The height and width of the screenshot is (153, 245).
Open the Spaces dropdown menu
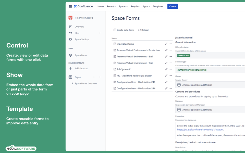[x=123, y=6]
